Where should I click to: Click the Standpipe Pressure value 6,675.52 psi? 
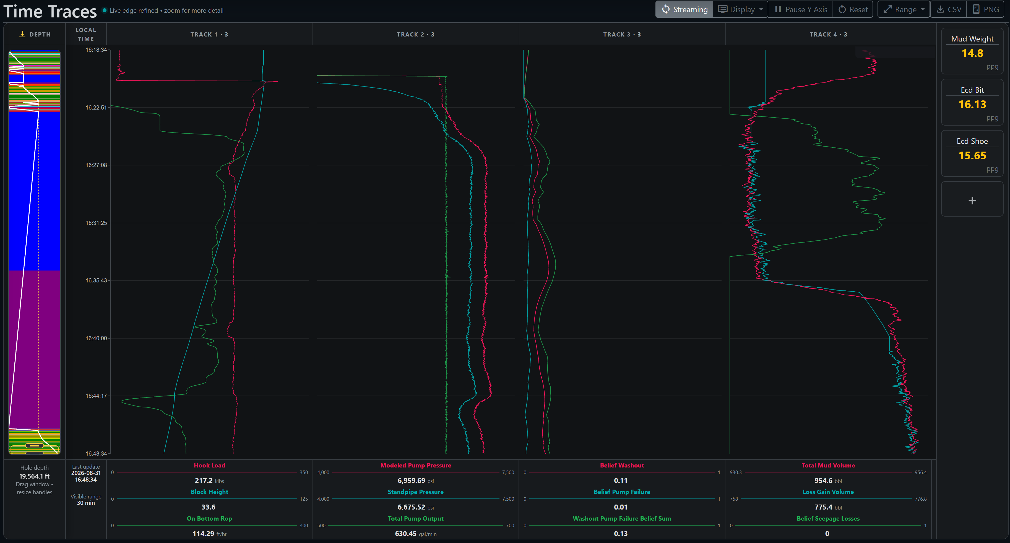(x=416, y=507)
